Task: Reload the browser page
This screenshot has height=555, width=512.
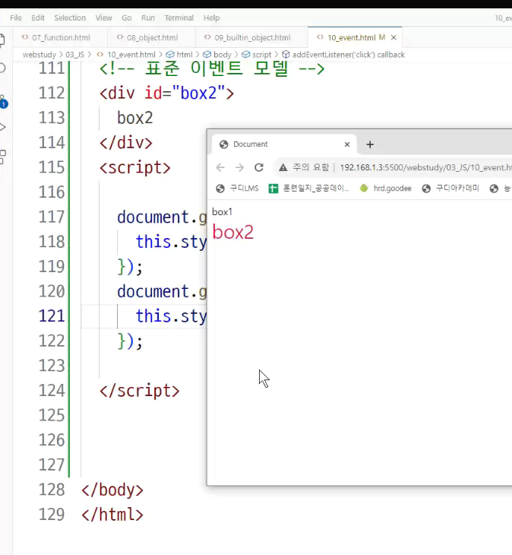Action: [x=259, y=167]
